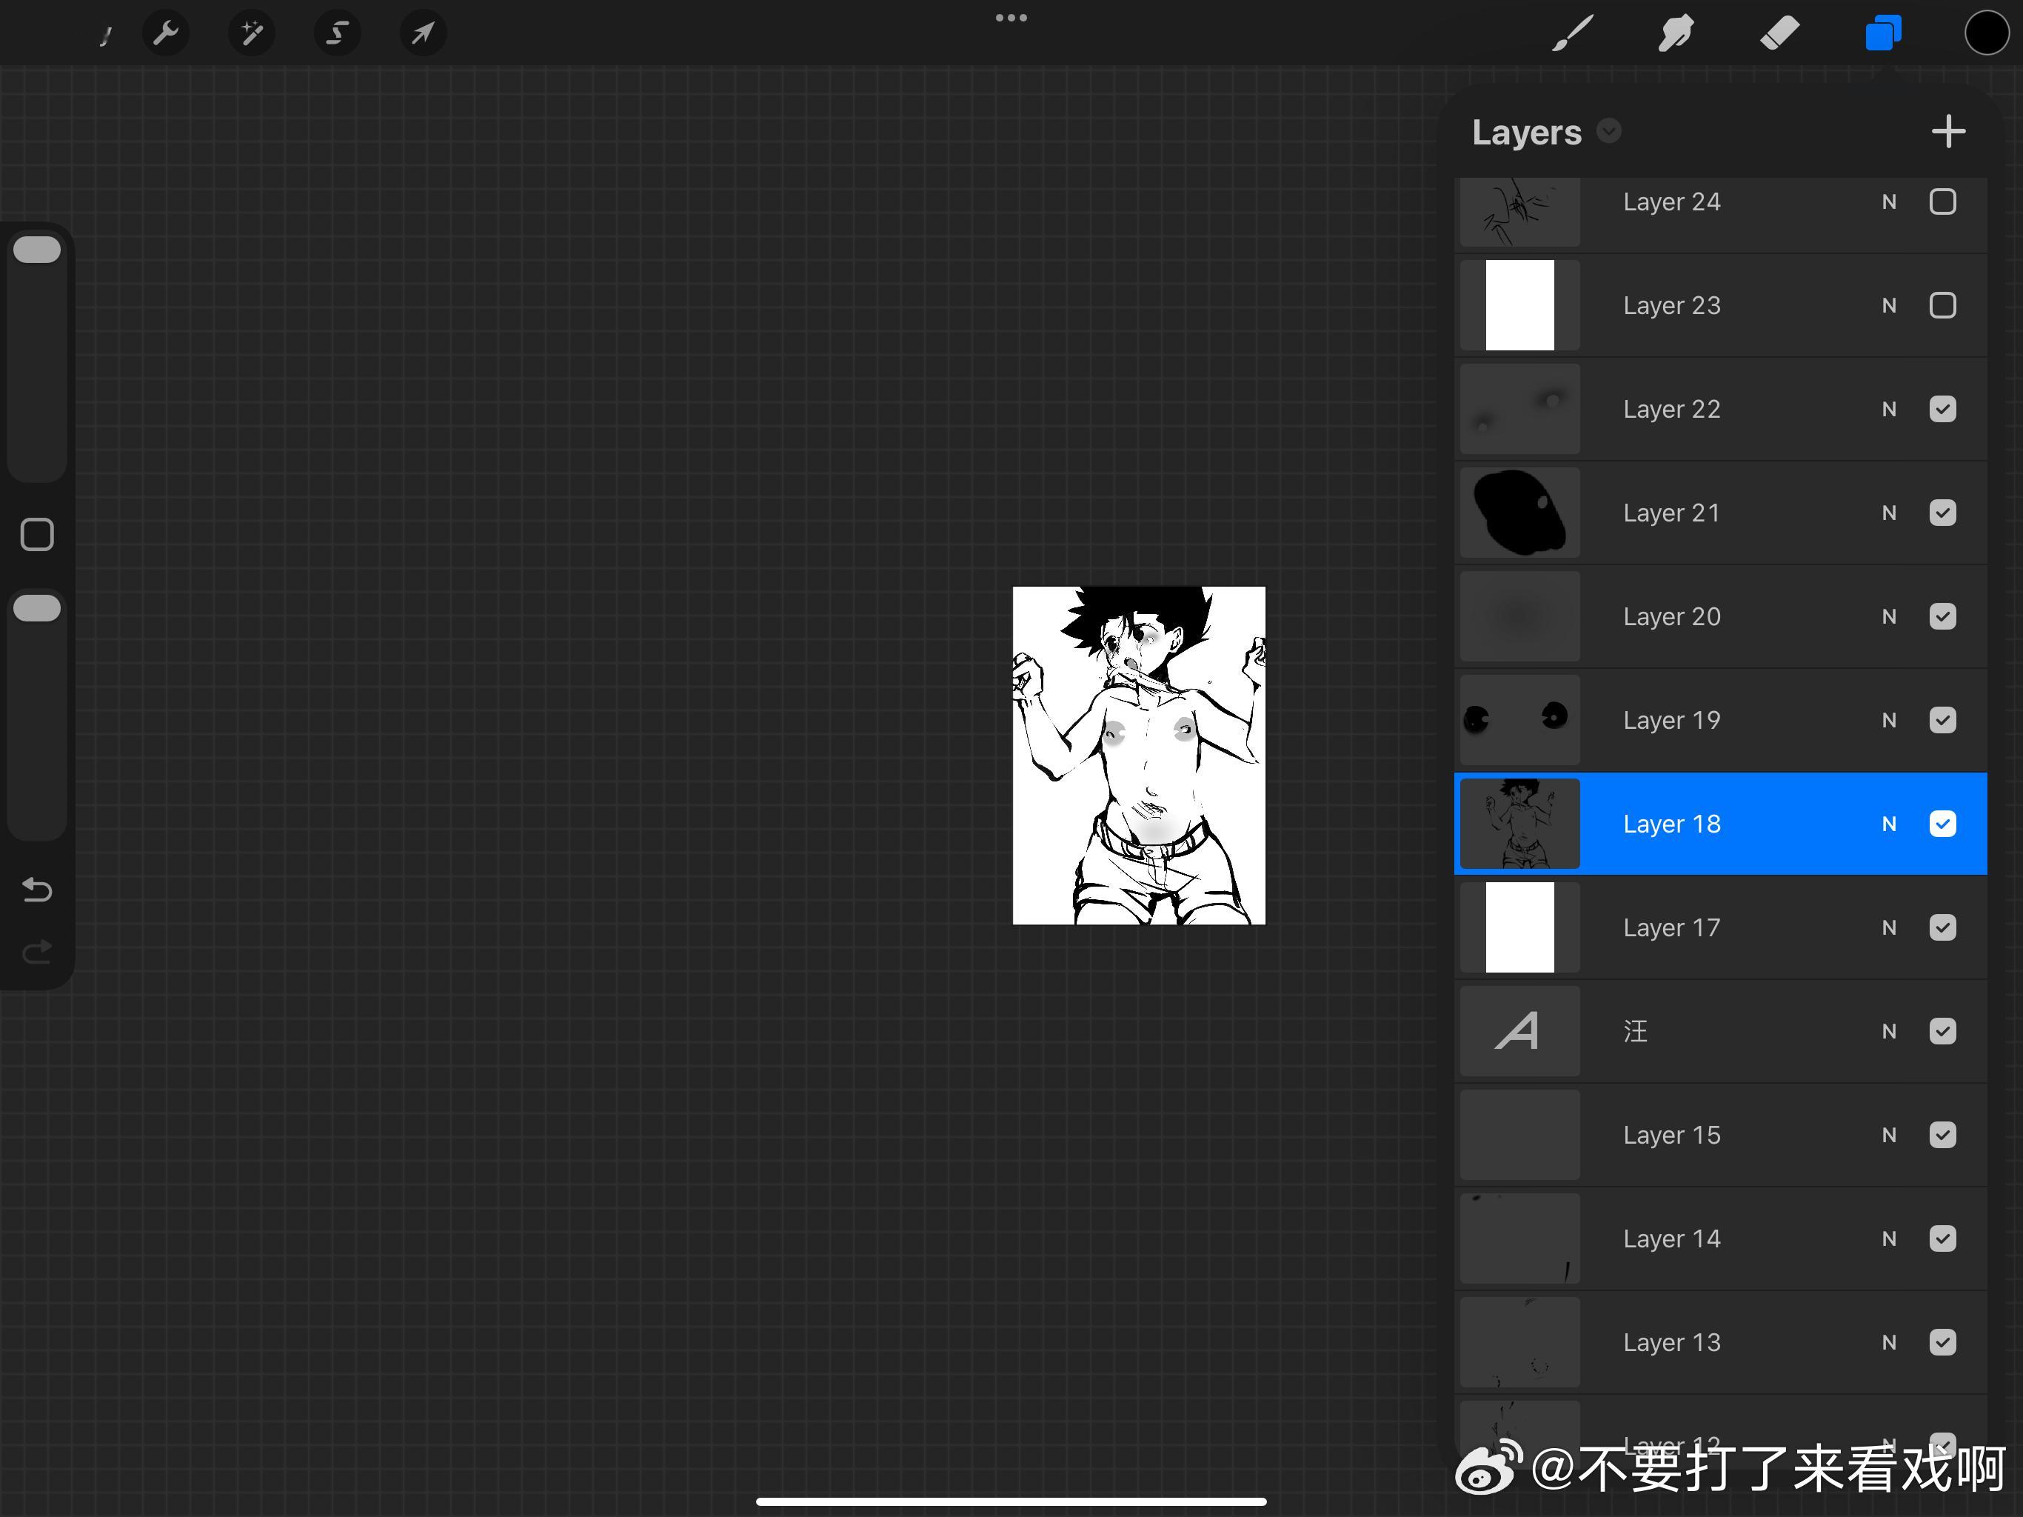The height and width of the screenshot is (1517, 2023).
Task: Open the three-dot multitasking menu at top
Action: coord(1011,17)
